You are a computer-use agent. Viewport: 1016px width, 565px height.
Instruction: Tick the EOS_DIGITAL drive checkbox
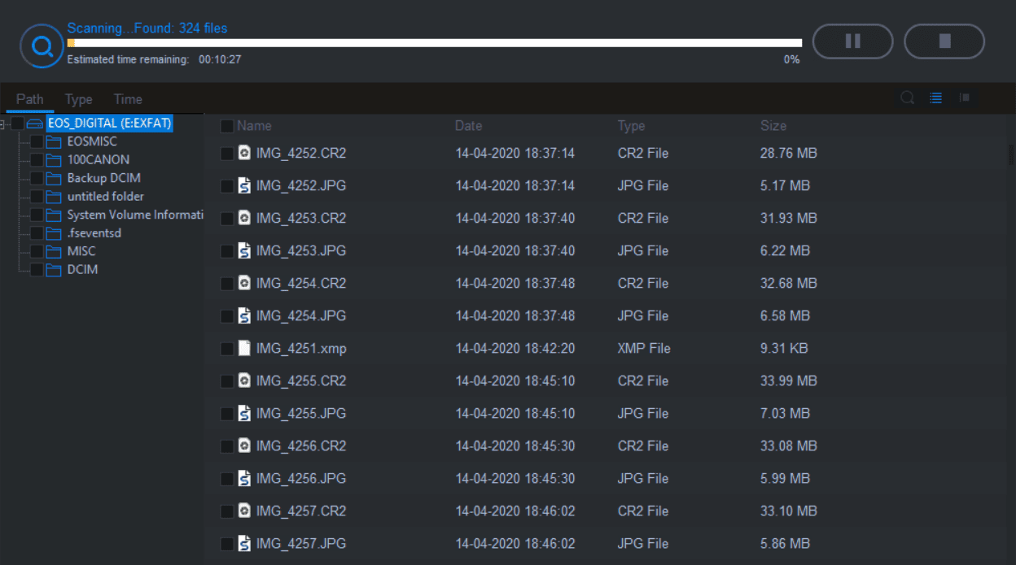point(17,124)
